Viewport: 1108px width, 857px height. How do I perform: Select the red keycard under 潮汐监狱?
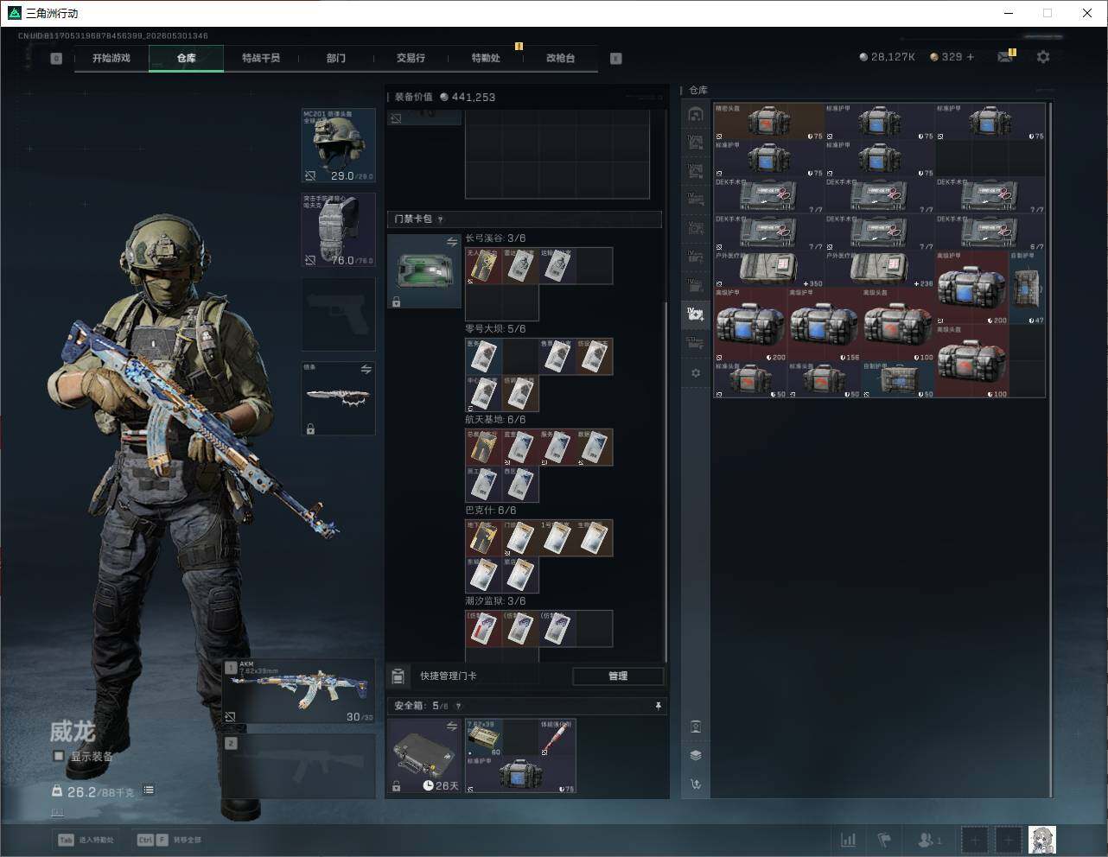point(483,629)
